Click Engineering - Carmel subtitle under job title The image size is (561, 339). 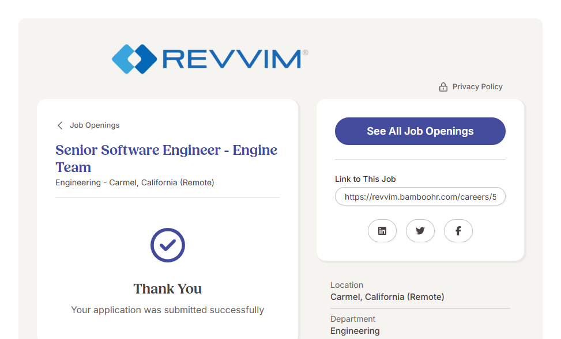[135, 182]
